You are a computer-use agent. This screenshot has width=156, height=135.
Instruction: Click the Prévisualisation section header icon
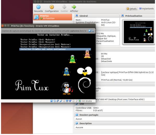click(x=123, y=16)
